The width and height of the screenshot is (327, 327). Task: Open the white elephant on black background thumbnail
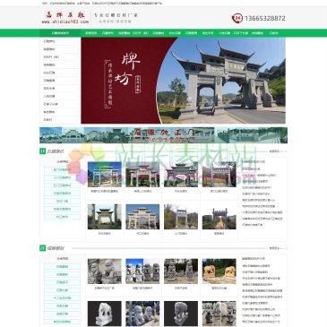pos(105,314)
